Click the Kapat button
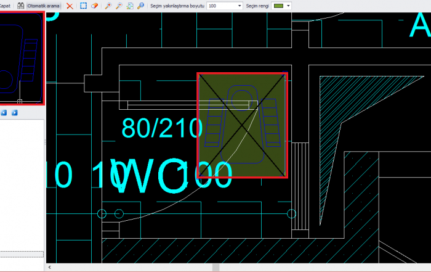Screen dimensions: 431x272 pyautogui.click(x=5, y=6)
